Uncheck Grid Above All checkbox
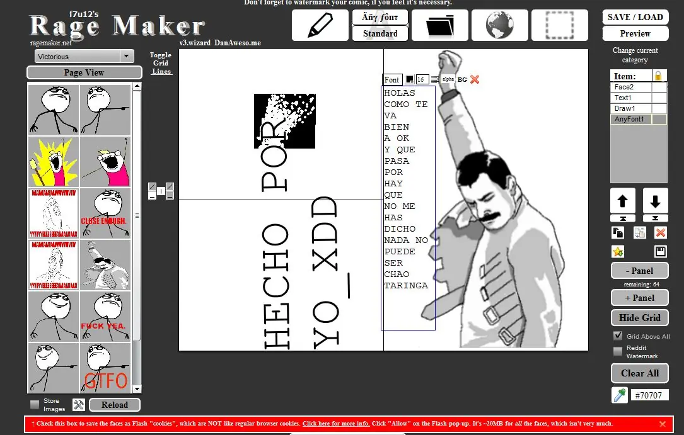Screen dimensions: 684x435 point(618,336)
